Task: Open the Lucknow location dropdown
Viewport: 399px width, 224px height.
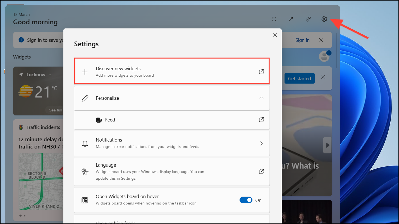Action: click(50, 74)
